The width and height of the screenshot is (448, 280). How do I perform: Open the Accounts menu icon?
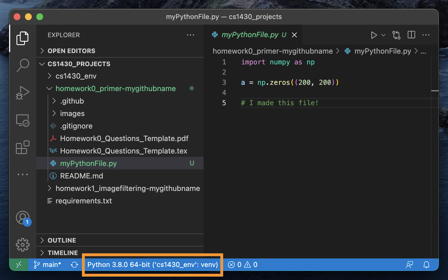(x=23, y=218)
